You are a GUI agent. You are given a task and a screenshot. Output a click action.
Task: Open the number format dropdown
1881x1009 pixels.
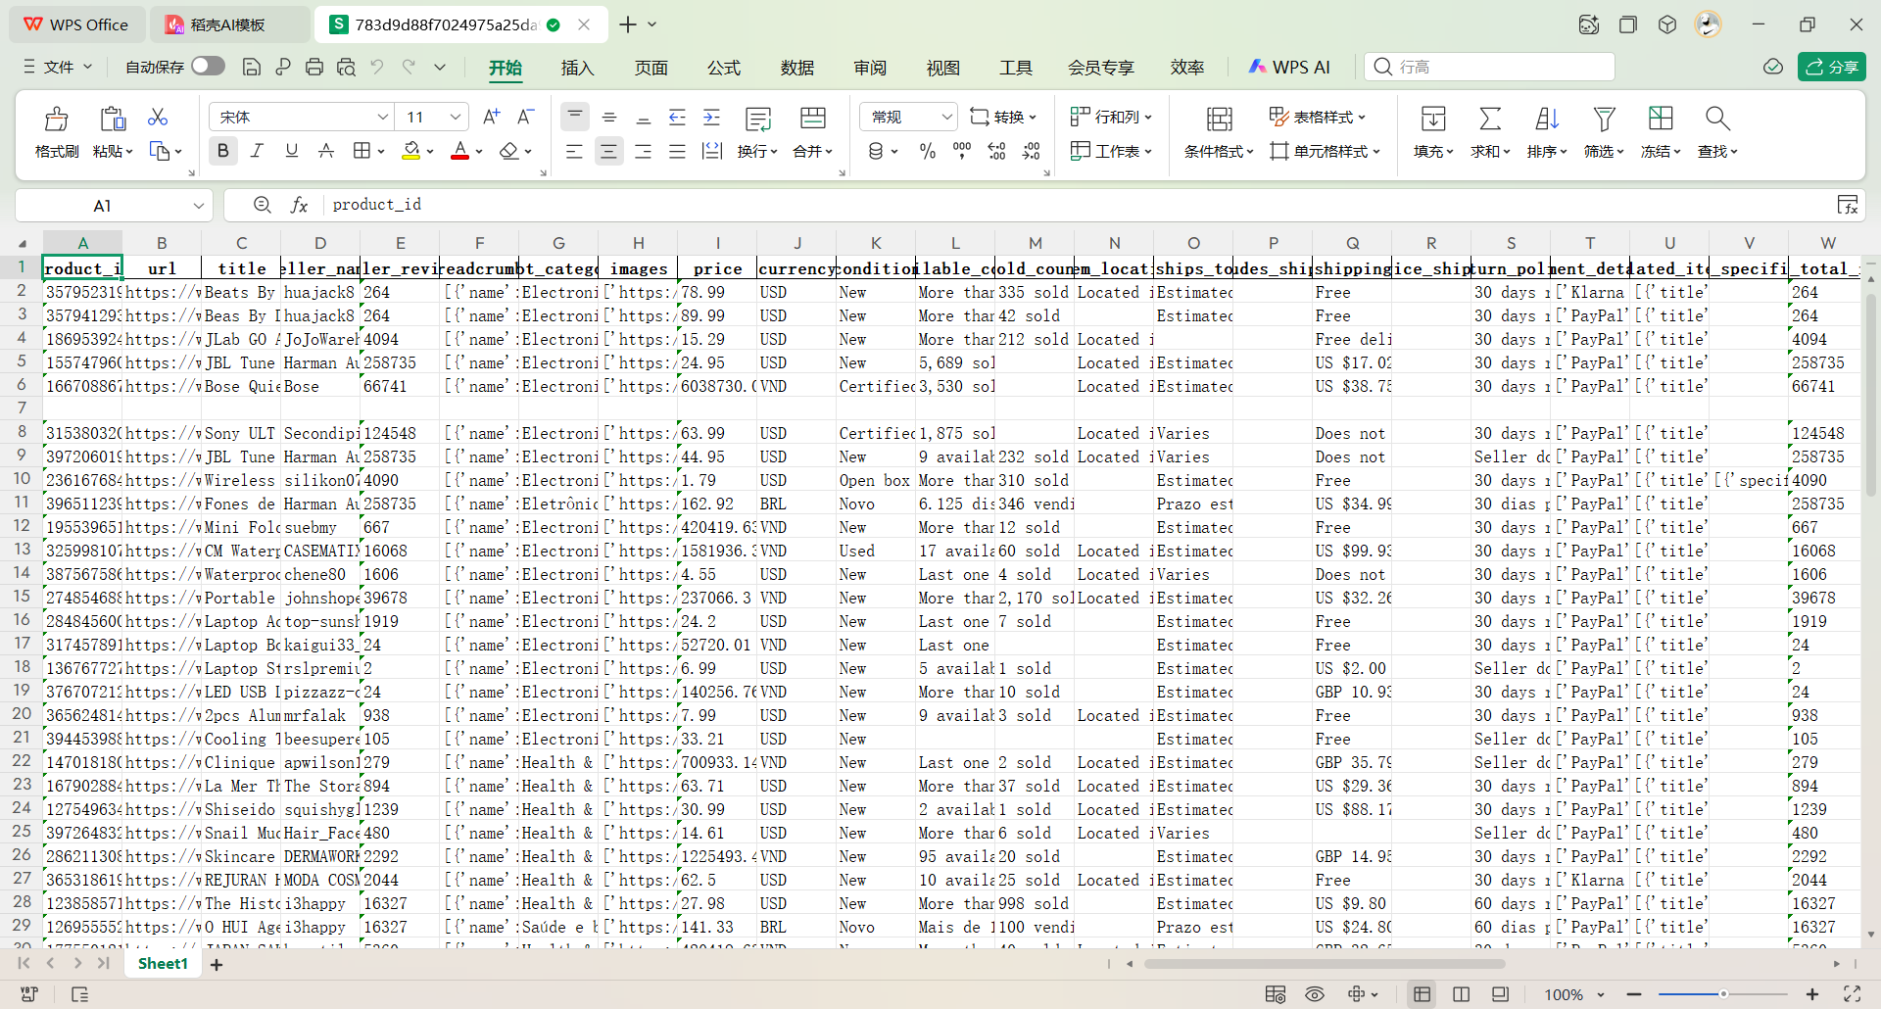[x=946, y=118]
